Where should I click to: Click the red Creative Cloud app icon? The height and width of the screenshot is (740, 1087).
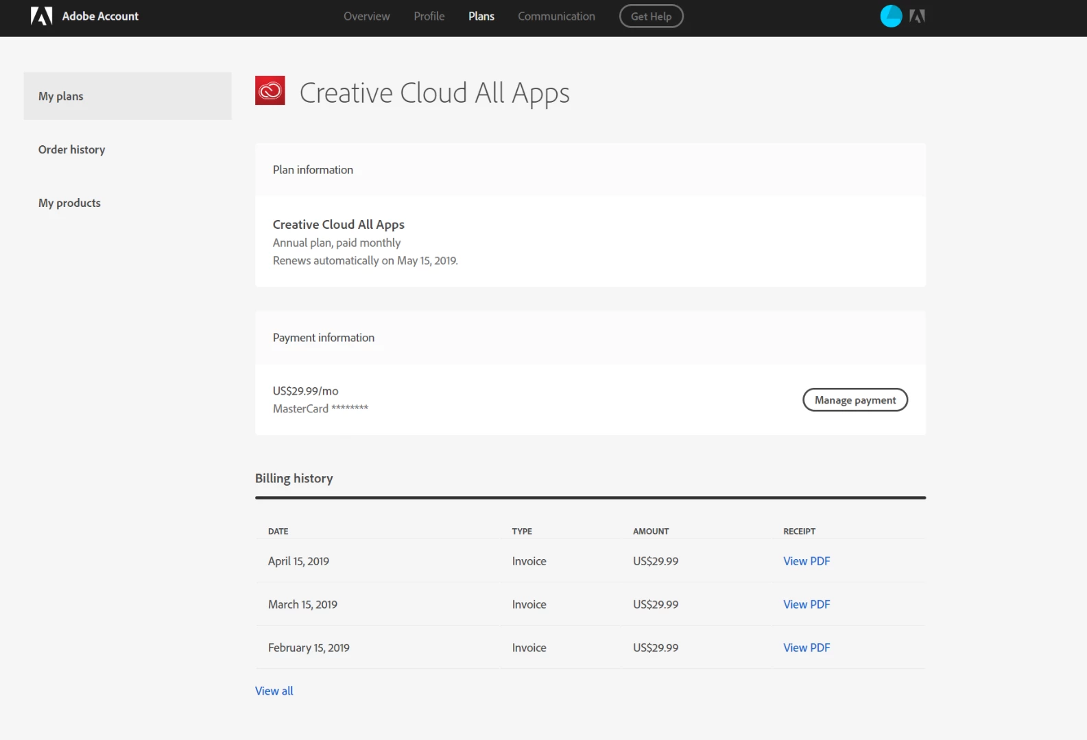tap(270, 90)
